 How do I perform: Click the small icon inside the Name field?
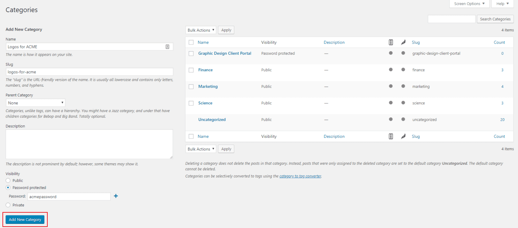point(167,46)
